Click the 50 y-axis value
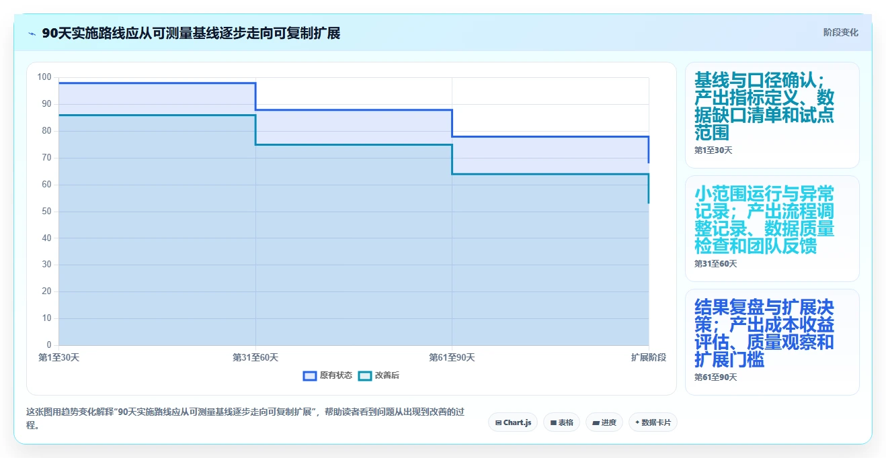Screen dimensions: 886x458 (x=47, y=212)
